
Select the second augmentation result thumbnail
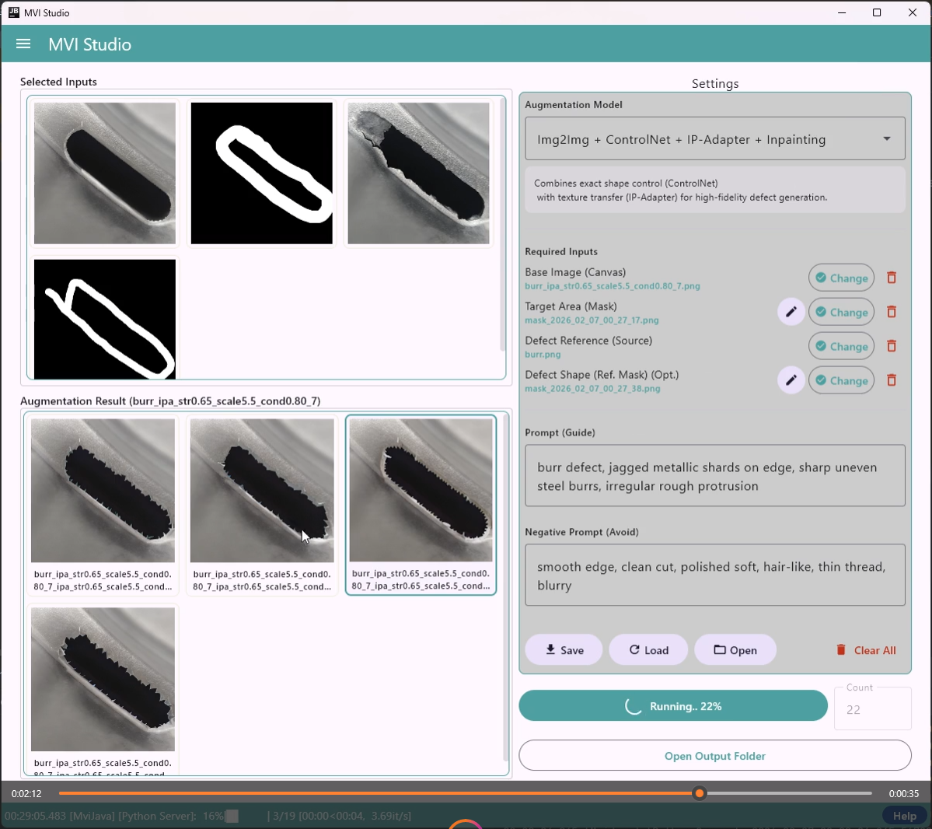pyautogui.click(x=262, y=491)
